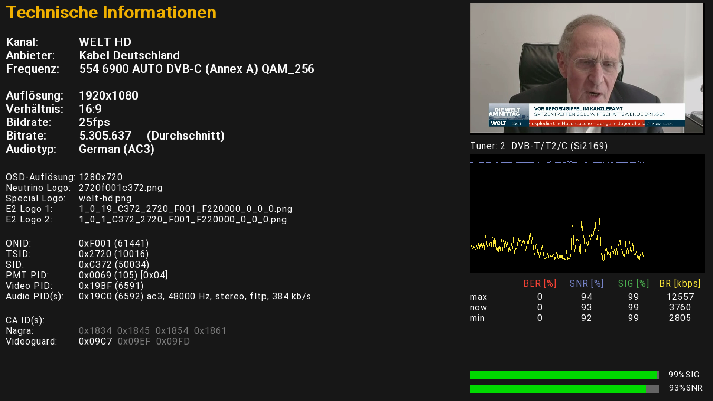Click the "Frequenz:" label
The height and width of the screenshot is (401, 713).
33,69
